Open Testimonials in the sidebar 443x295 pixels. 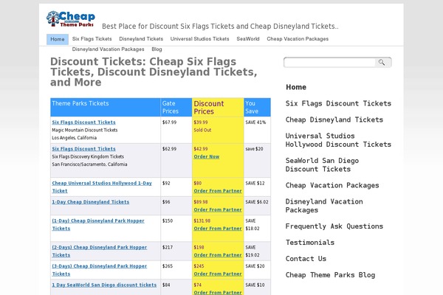pyautogui.click(x=310, y=243)
